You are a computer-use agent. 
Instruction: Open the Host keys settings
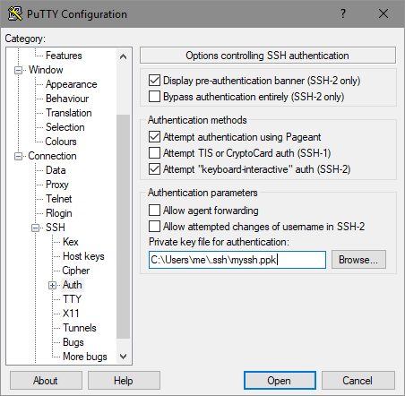(x=83, y=256)
